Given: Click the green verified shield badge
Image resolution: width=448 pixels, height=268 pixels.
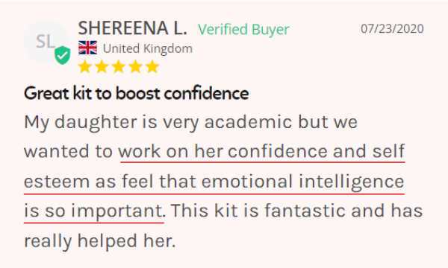Looking at the screenshot, I should (x=63, y=55).
